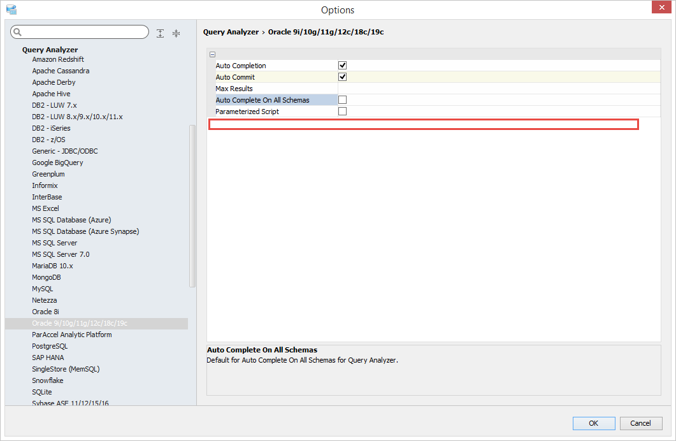Enable Auto Complete On All Schemas
The image size is (676, 441).
coord(342,100)
